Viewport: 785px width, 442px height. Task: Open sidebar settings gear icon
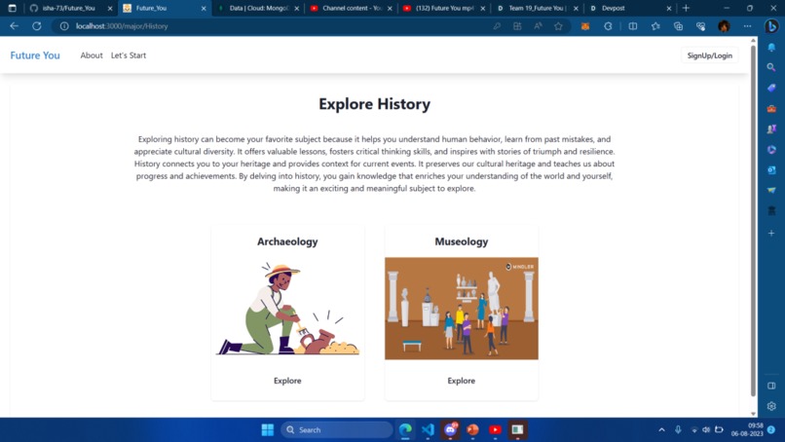771,406
